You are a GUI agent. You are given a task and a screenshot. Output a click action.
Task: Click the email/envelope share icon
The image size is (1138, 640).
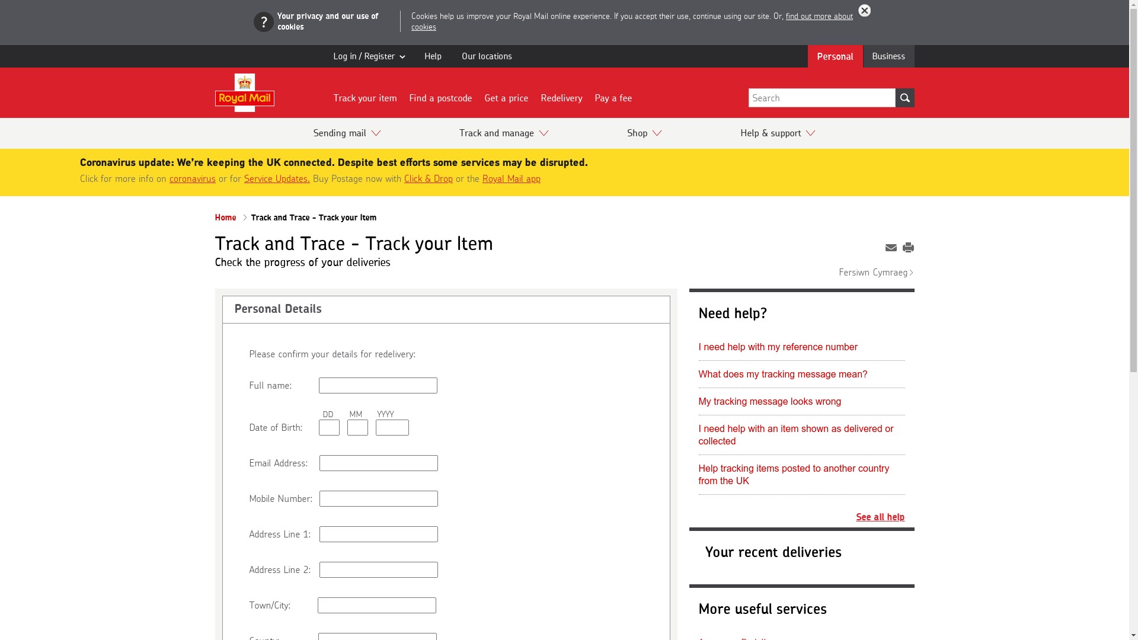click(x=891, y=248)
